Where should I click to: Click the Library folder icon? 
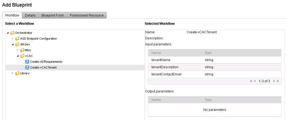17,73
